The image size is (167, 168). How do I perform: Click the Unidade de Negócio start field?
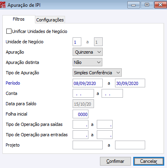click(77, 42)
